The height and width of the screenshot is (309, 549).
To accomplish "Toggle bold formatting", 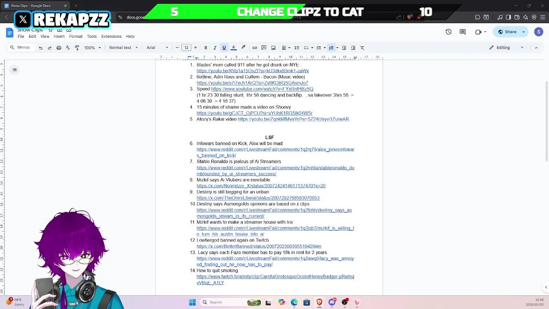I will 206,48.
